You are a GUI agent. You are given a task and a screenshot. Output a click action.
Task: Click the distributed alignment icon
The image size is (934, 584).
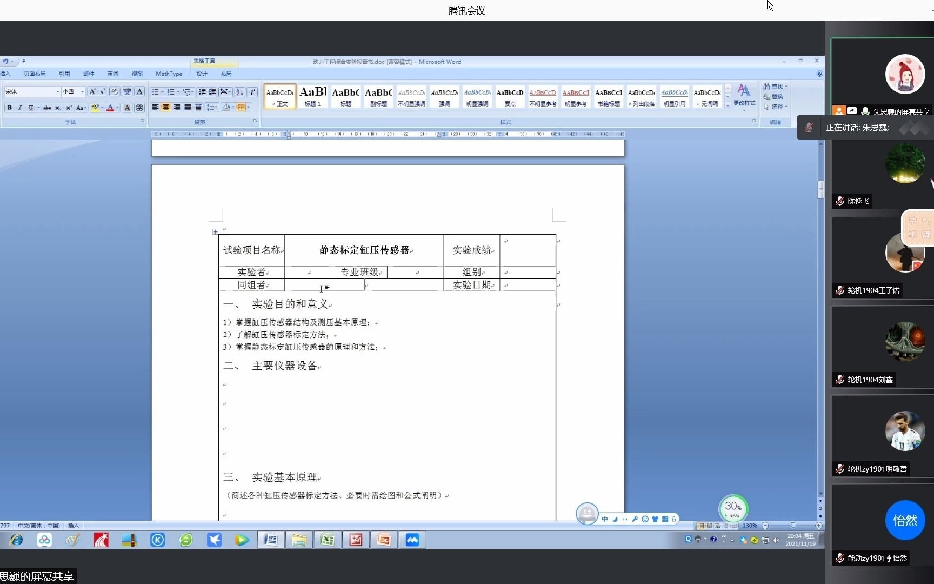click(x=198, y=107)
